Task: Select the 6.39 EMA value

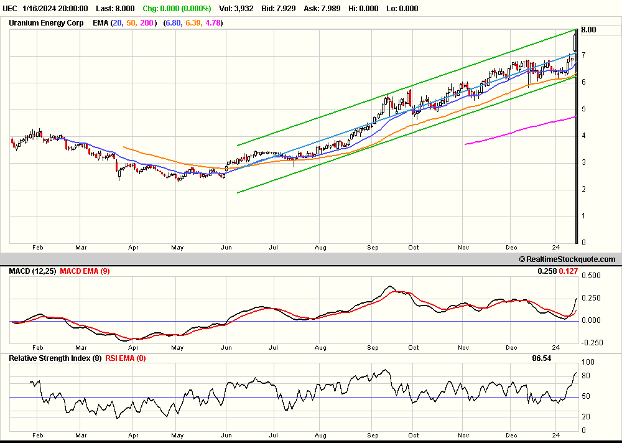Action: [193, 23]
